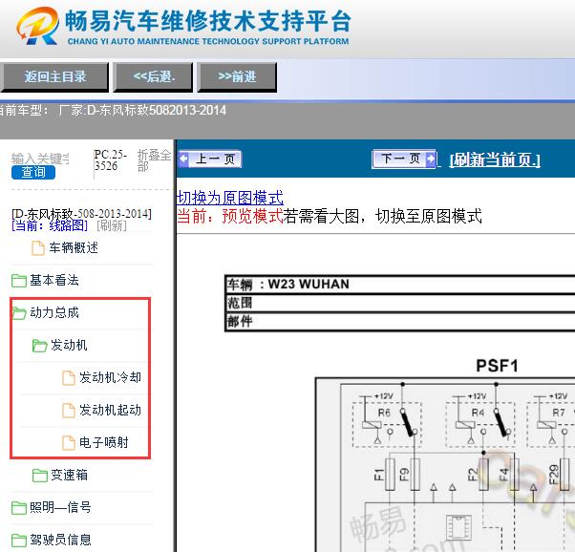Switch to original image mode 切换为原图模式
This screenshot has height=552, width=575.
coord(230,198)
